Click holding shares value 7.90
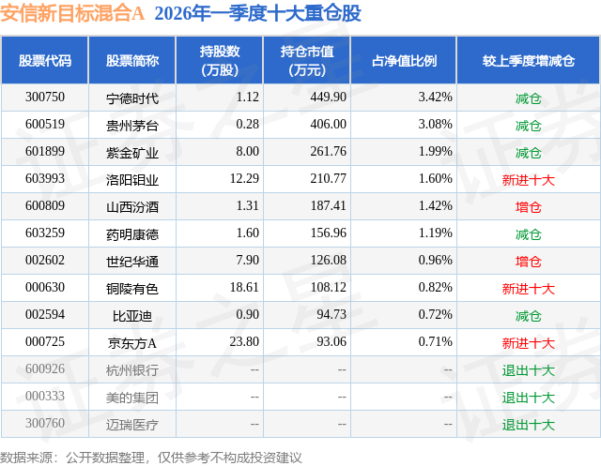The width and height of the screenshot is (601, 466). [x=247, y=260]
